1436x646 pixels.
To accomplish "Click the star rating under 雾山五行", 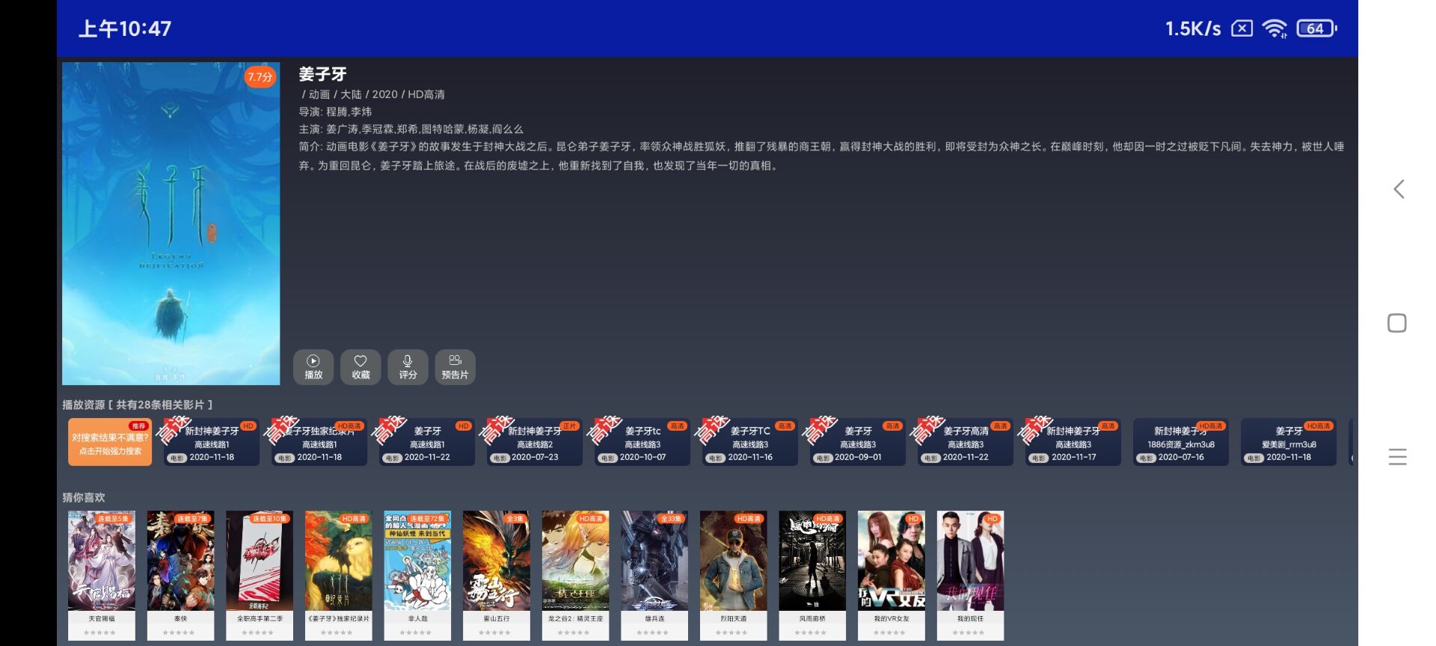I will click(495, 633).
